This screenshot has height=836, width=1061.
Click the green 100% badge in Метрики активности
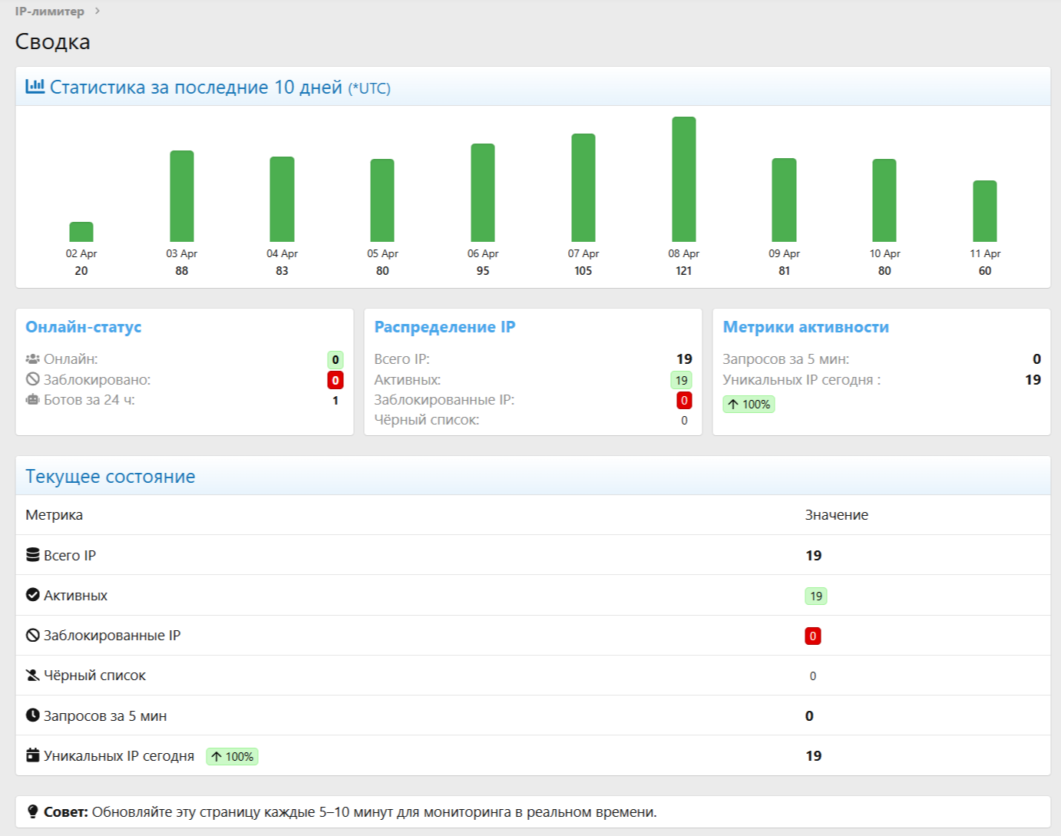(749, 404)
